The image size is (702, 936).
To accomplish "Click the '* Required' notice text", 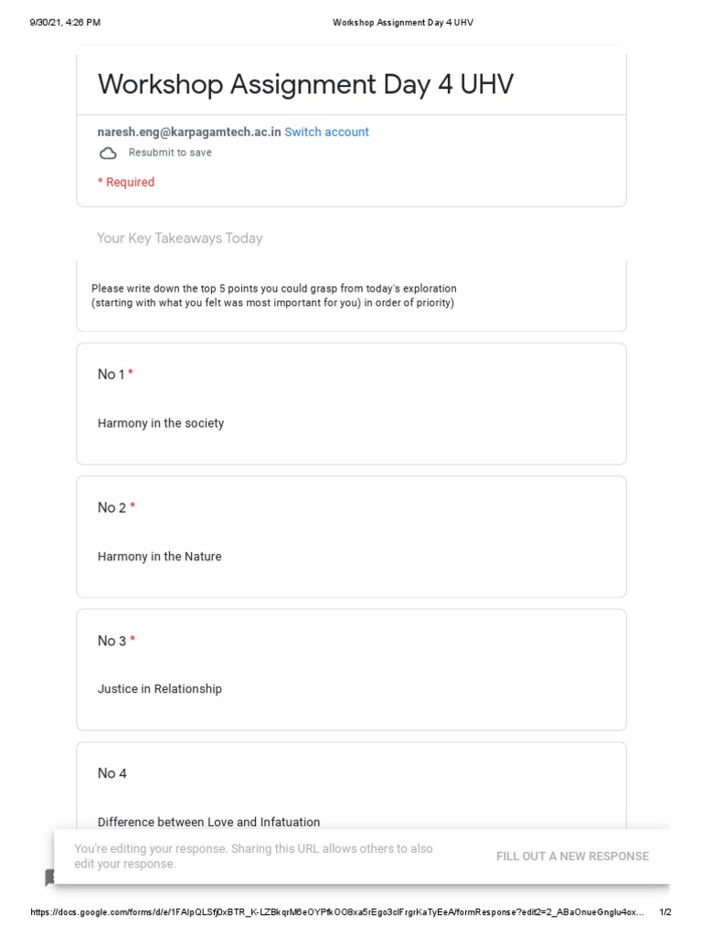I will (x=126, y=183).
